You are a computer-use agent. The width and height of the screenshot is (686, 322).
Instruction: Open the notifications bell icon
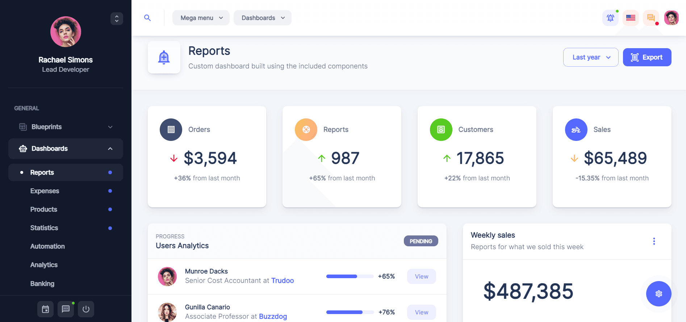[610, 18]
